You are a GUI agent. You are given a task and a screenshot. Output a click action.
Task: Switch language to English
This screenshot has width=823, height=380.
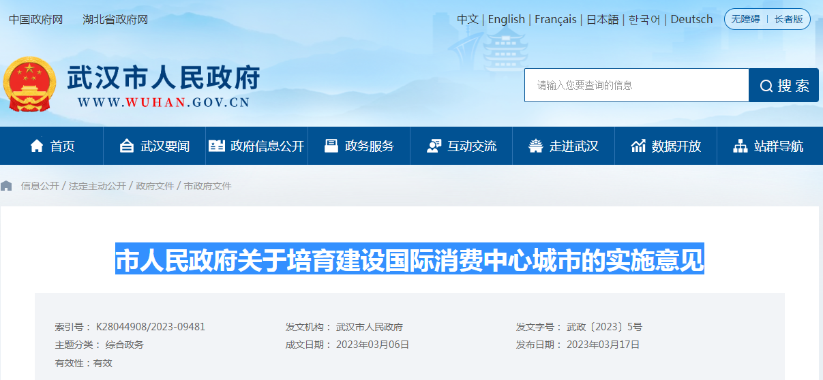(x=506, y=19)
